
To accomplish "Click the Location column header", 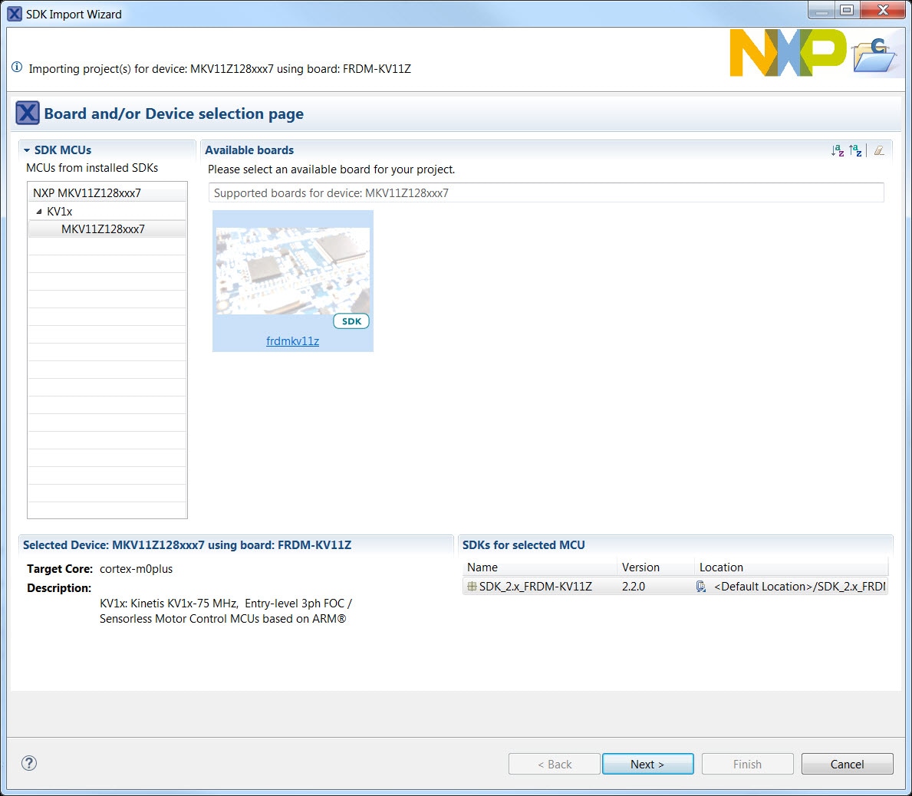I will (x=721, y=567).
